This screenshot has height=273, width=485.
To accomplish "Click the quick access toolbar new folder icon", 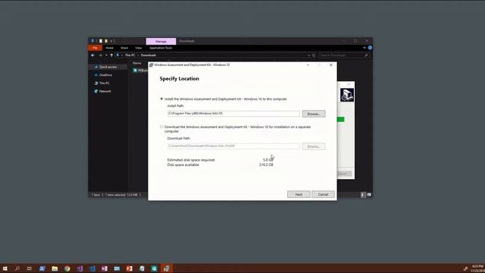I will pyautogui.click(x=106, y=41).
